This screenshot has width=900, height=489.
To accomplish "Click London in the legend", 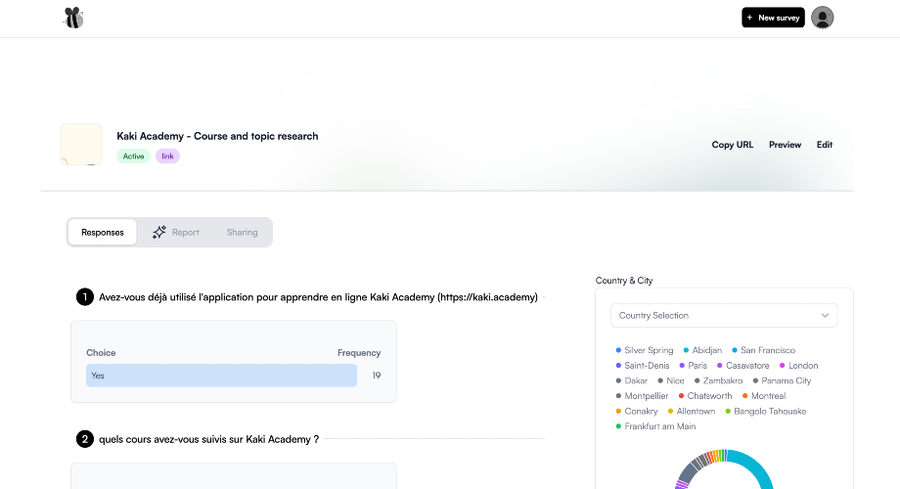I will coord(798,366).
